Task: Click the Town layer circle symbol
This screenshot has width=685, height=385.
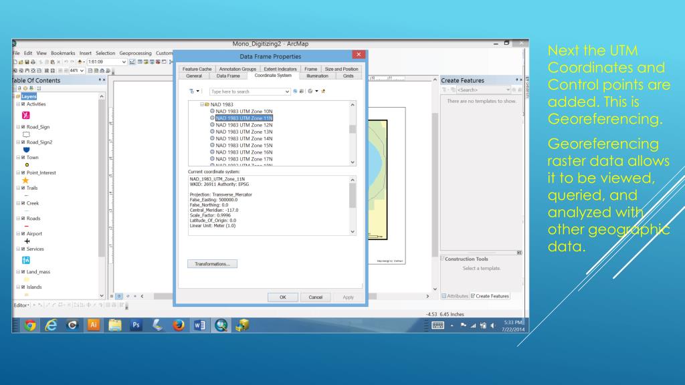Action: click(x=27, y=165)
